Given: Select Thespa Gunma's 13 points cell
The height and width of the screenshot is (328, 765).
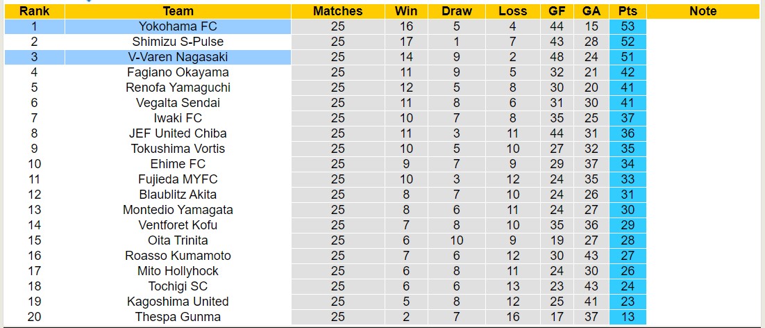Looking at the screenshot, I should pyautogui.click(x=628, y=317).
